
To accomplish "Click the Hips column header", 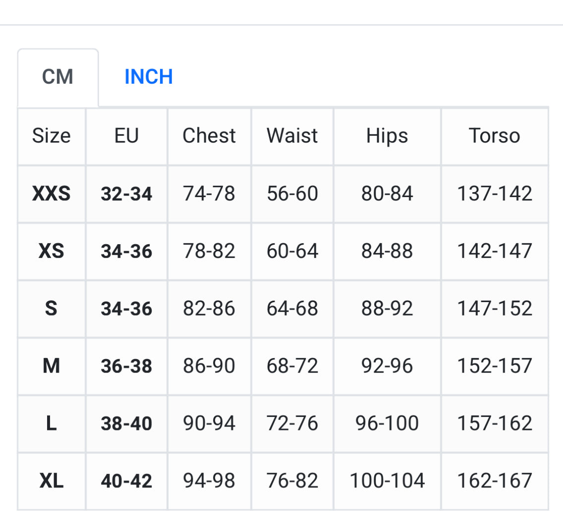I will [x=387, y=136].
